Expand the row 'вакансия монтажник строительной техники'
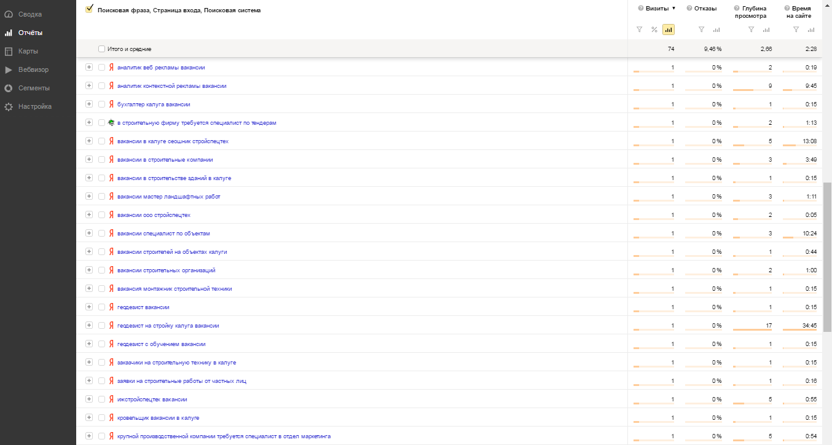 click(89, 289)
